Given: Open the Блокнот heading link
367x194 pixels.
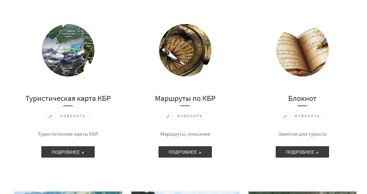Looking at the screenshot, I should click(302, 98).
